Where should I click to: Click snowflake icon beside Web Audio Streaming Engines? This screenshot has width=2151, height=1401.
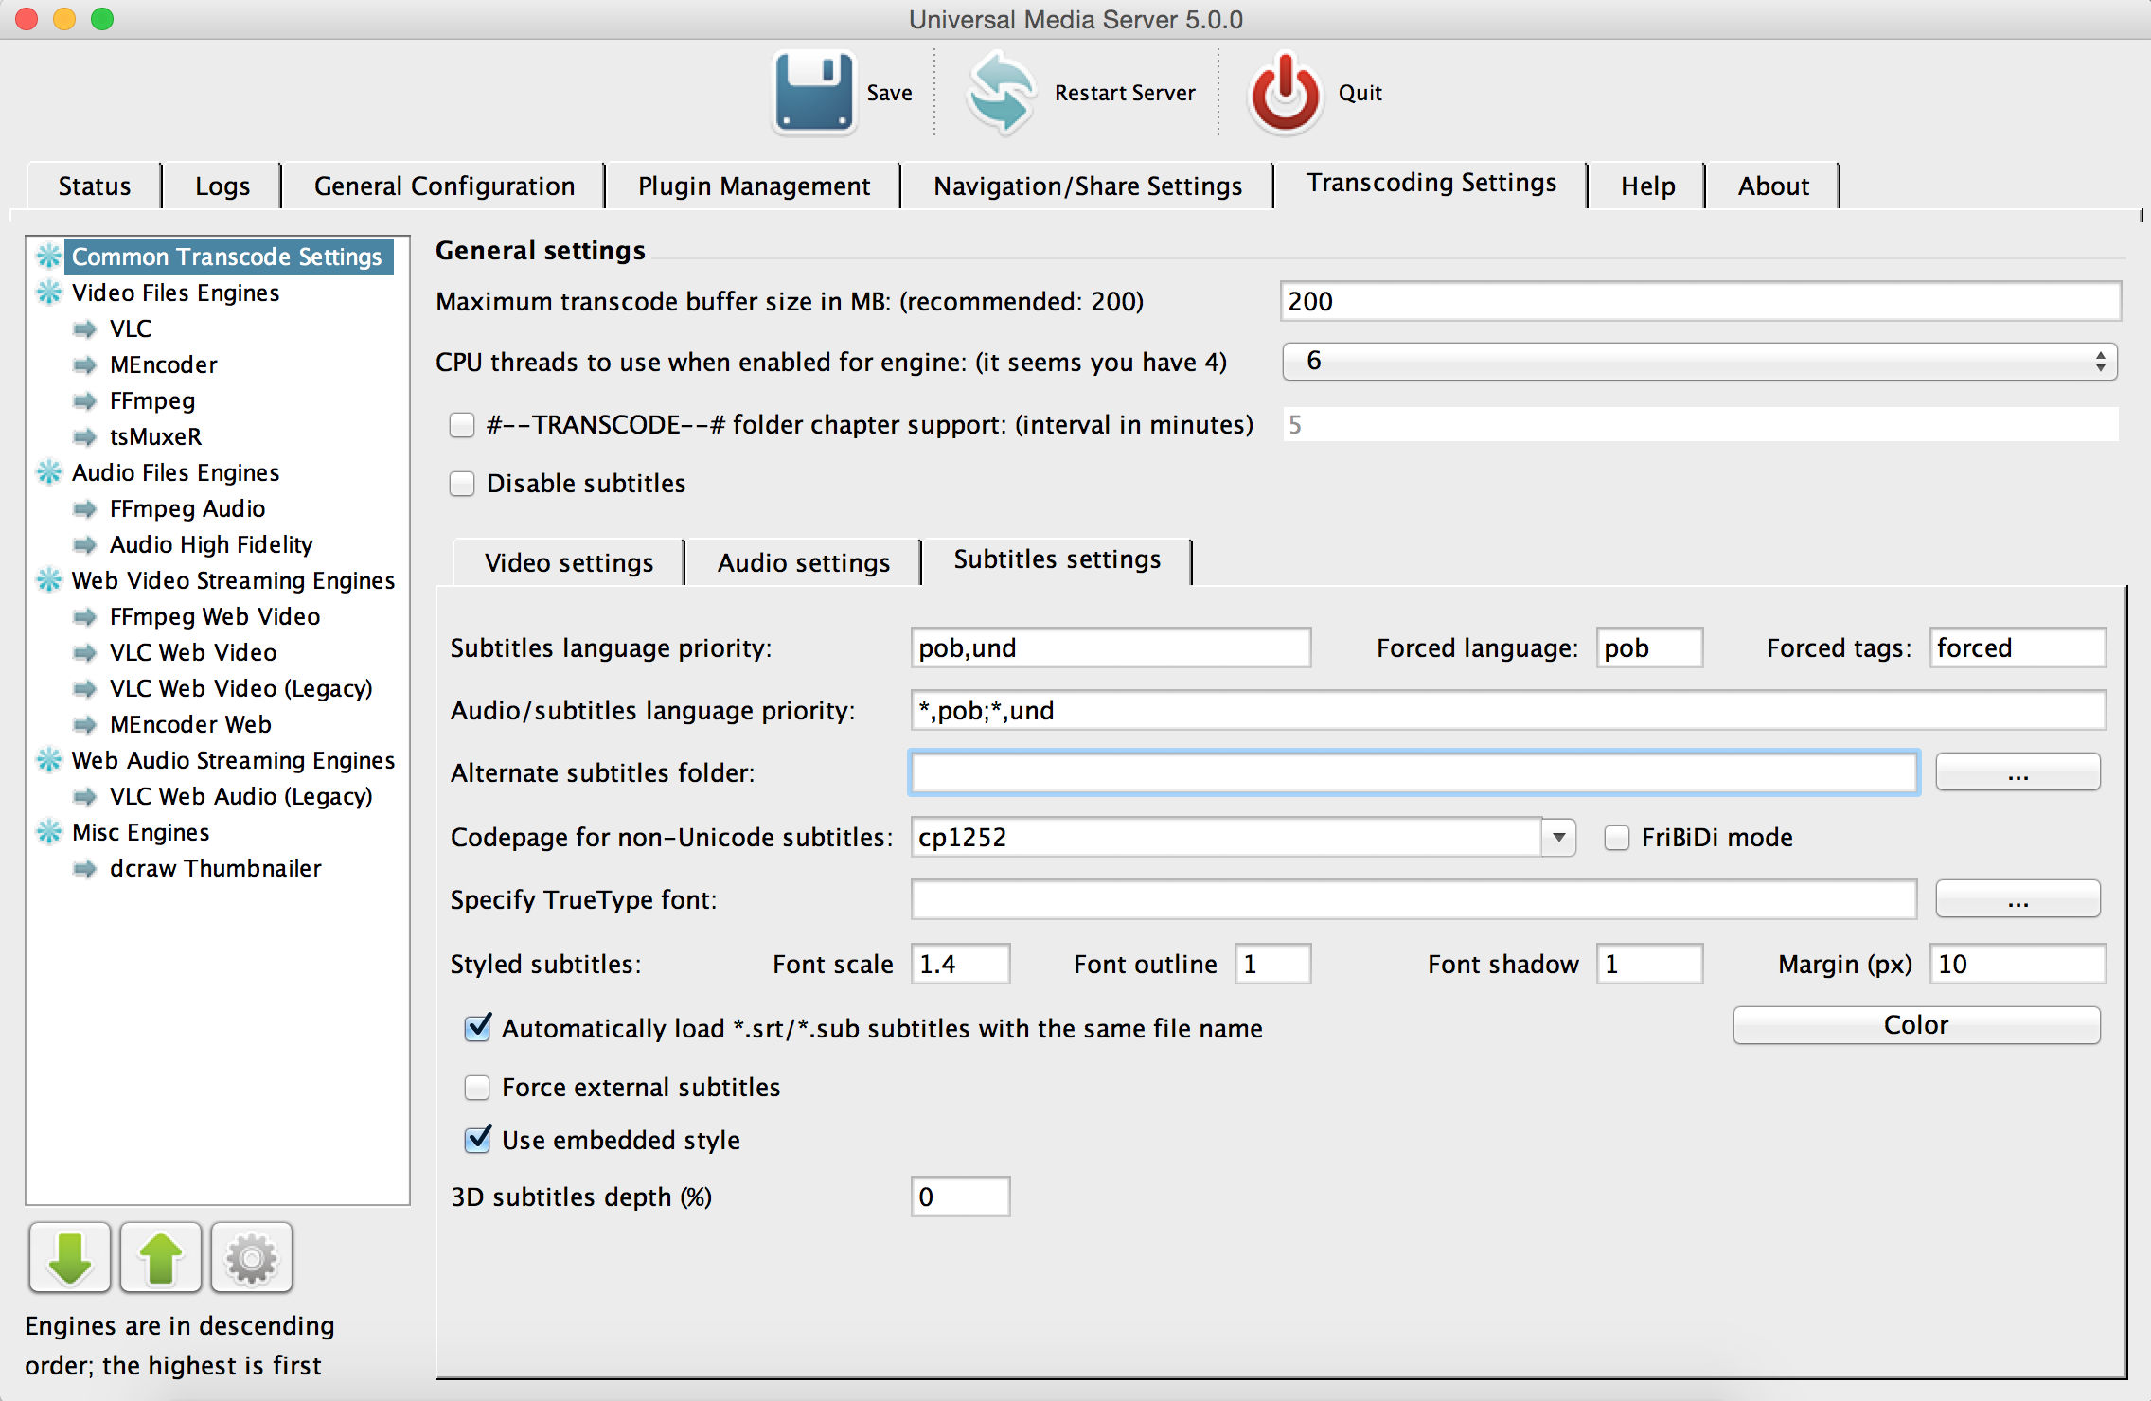49,760
